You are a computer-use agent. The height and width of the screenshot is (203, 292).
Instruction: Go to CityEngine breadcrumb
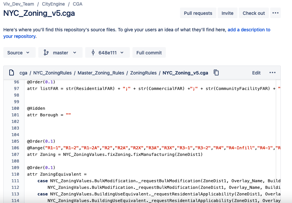click(53, 4)
